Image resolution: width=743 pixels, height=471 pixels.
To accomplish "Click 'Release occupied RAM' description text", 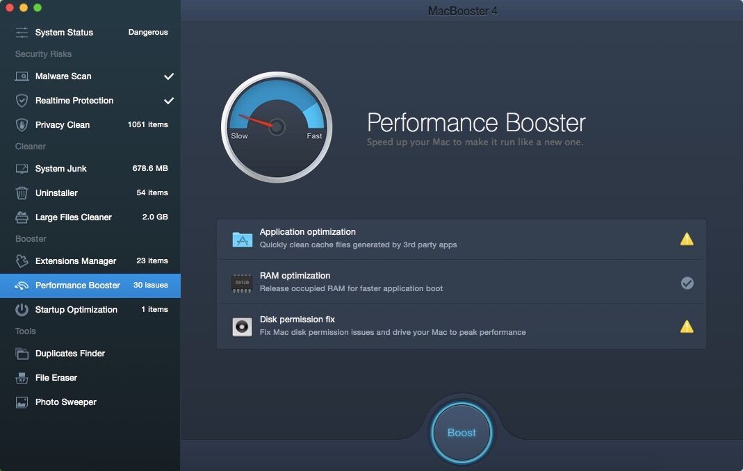I will 351,288.
